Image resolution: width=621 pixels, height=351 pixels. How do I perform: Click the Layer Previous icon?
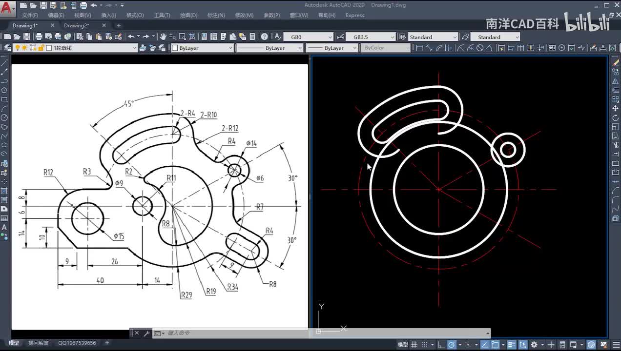point(152,48)
